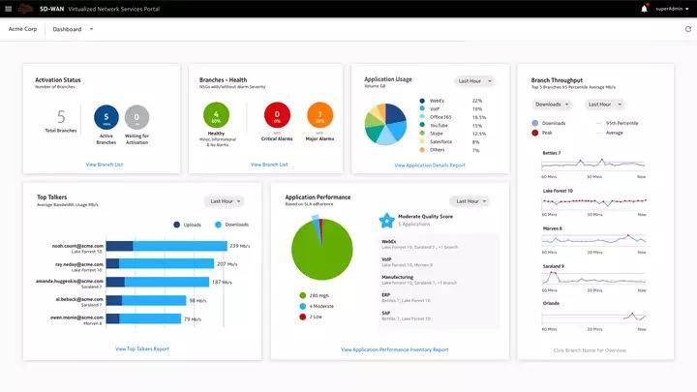
Task: Open View Application Performance Inventory Report
Action: pyautogui.click(x=395, y=349)
